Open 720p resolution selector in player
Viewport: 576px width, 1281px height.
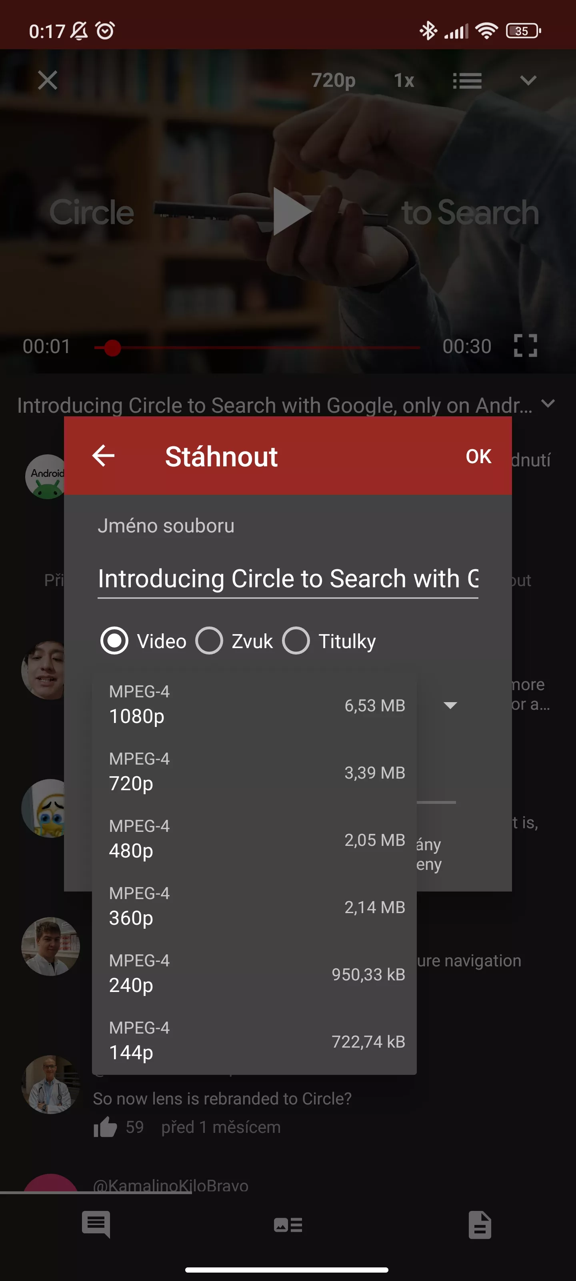click(x=334, y=80)
